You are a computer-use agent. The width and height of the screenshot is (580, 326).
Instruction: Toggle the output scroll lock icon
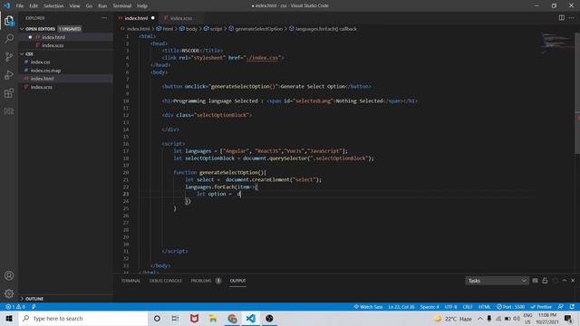(545, 281)
